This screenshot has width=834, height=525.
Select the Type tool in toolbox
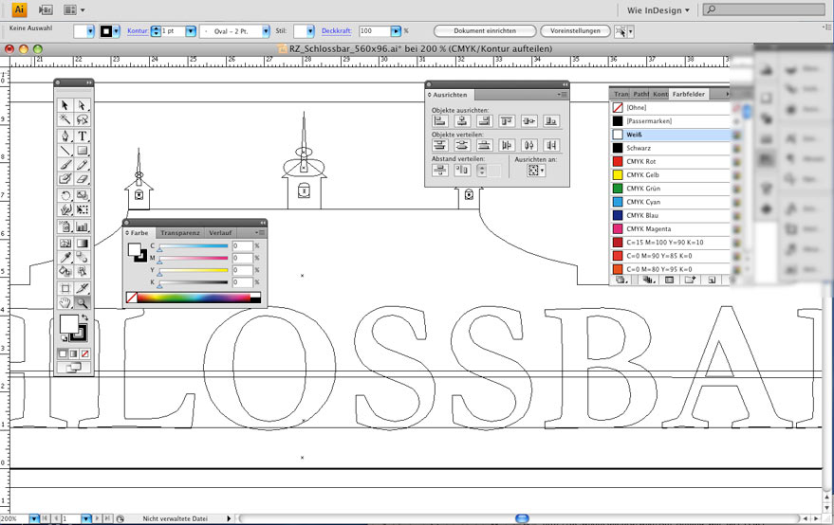[x=83, y=136]
